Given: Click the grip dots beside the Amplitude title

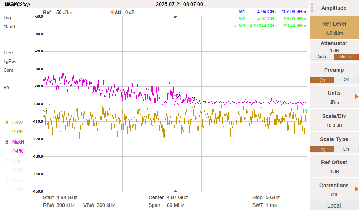Looking at the screenshot, I should tap(312, 8).
